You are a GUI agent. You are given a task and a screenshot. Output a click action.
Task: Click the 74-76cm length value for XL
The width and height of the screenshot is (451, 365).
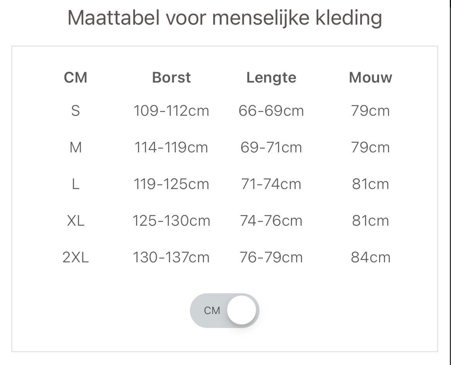(x=271, y=221)
